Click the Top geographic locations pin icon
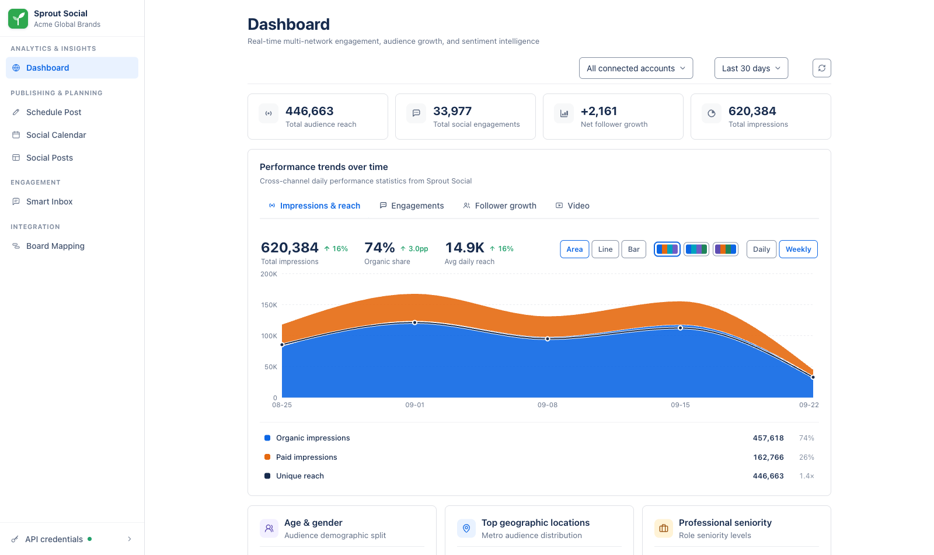 466,529
